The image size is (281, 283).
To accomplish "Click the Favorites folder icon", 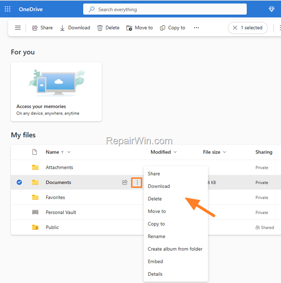I will tap(35, 197).
